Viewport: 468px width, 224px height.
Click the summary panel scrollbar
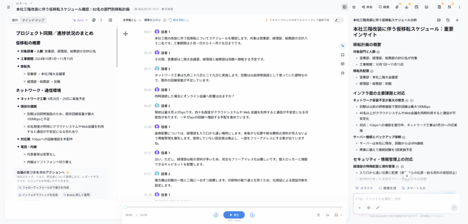[x=117, y=48]
